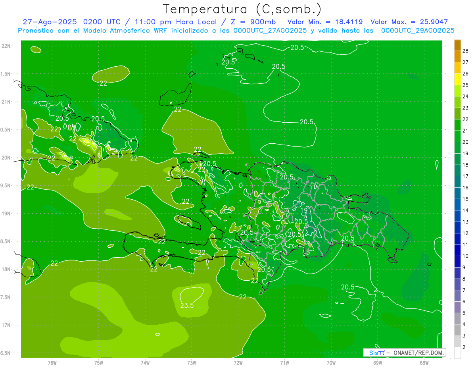Click the 71W longitude axis label

[284, 362]
